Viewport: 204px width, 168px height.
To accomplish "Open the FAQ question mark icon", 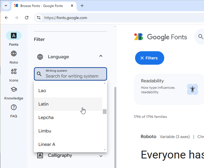I will pos(13,108).
